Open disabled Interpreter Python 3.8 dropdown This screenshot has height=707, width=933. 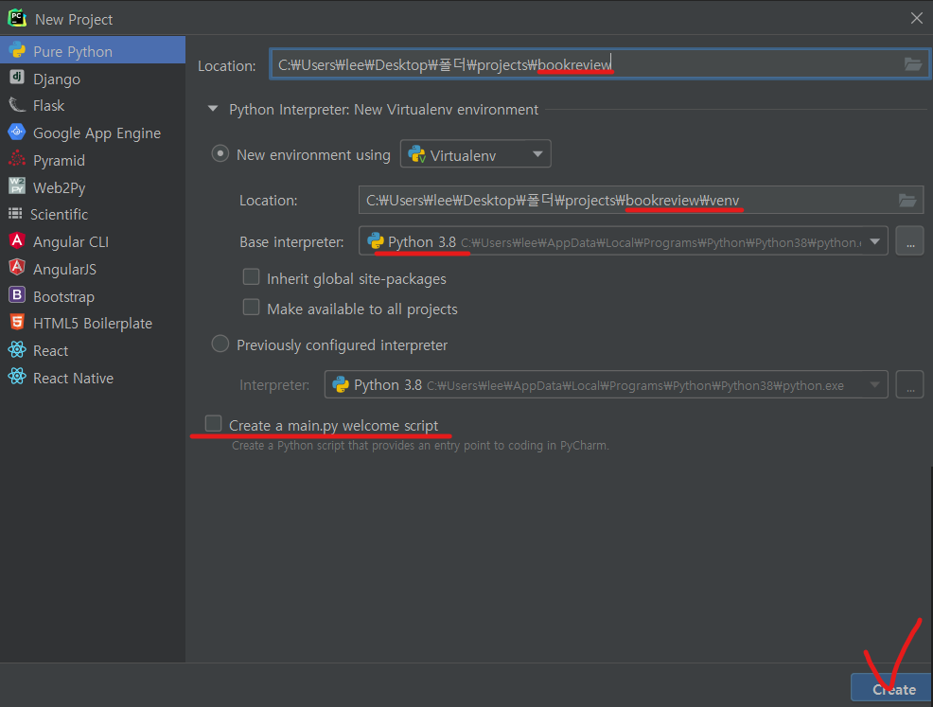tap(606, 384)
